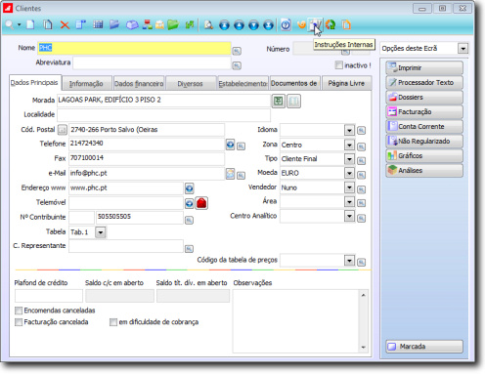The height and width of the screenshot is (374, 485).
Task: Open the Tipo dropdown
Action: [x=349, y=159]
